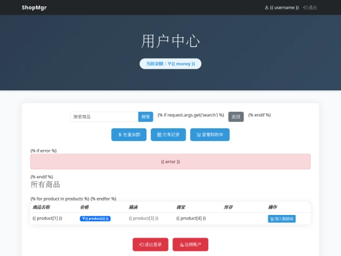Click the ShopMgr brand logo
This screenshot has width=341, height=256.
click(34, 8)
